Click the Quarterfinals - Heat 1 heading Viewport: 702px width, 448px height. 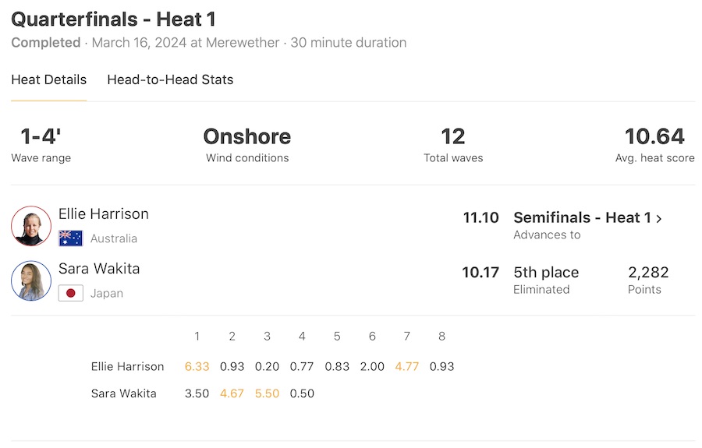point(113,19)
